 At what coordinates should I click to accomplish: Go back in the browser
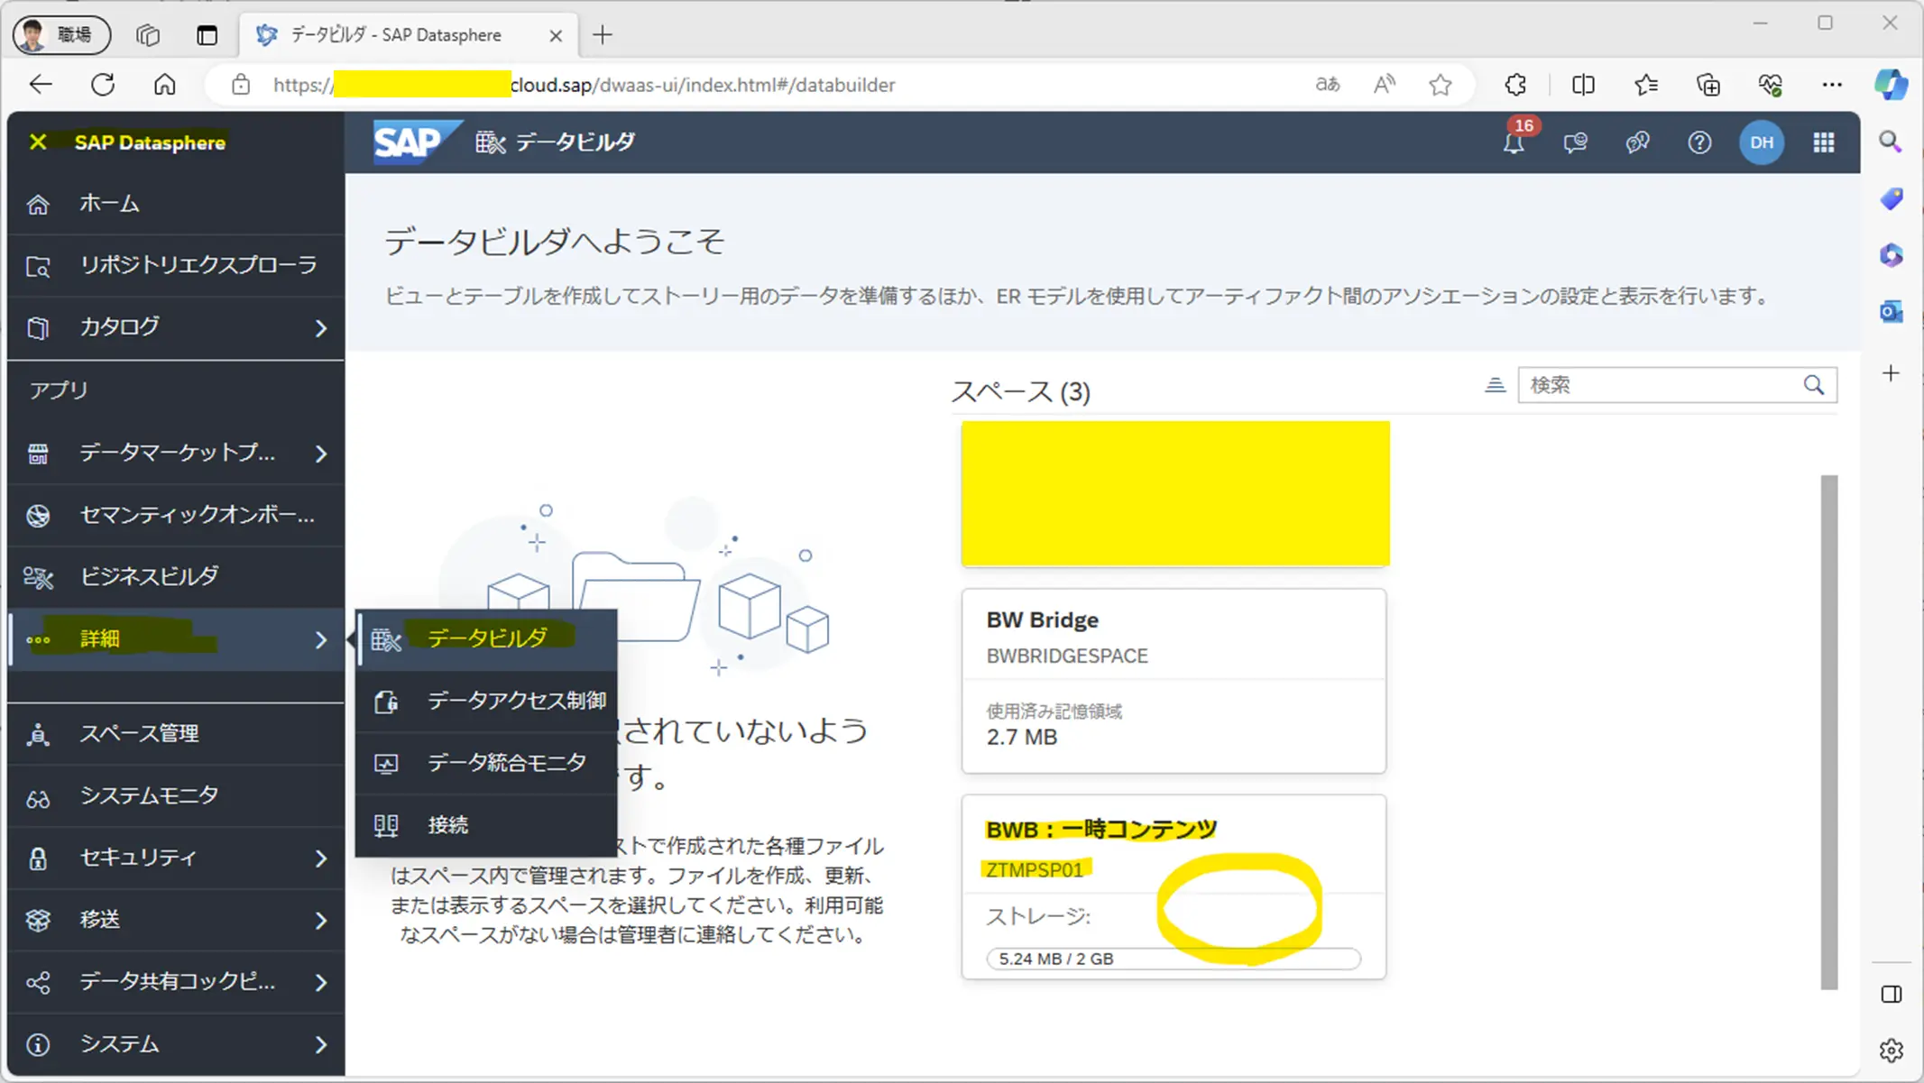click(x=41, y=85)
